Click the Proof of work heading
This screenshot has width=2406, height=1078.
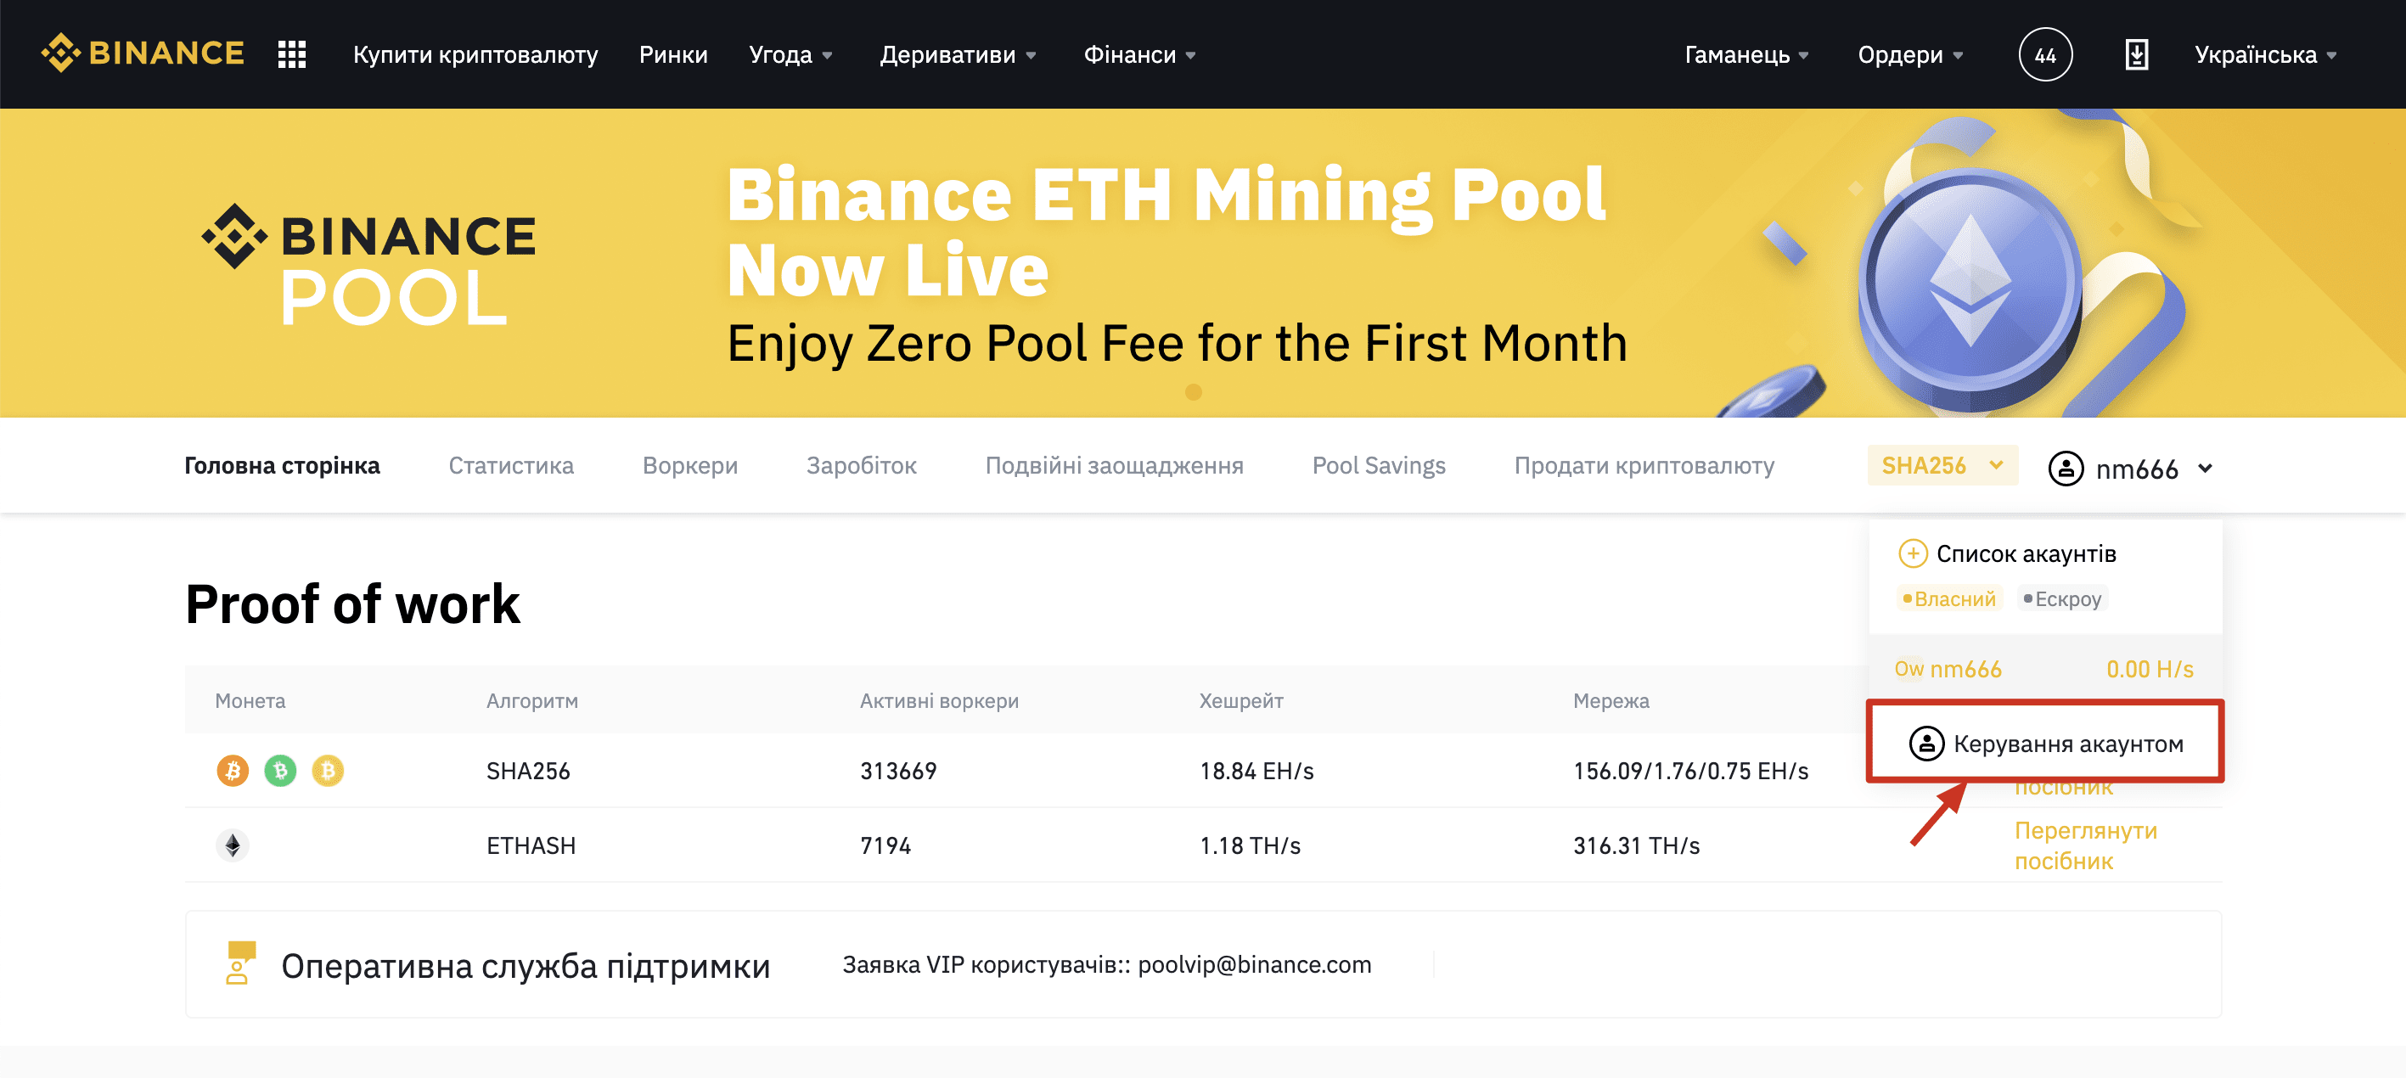(x=352, y=604)
